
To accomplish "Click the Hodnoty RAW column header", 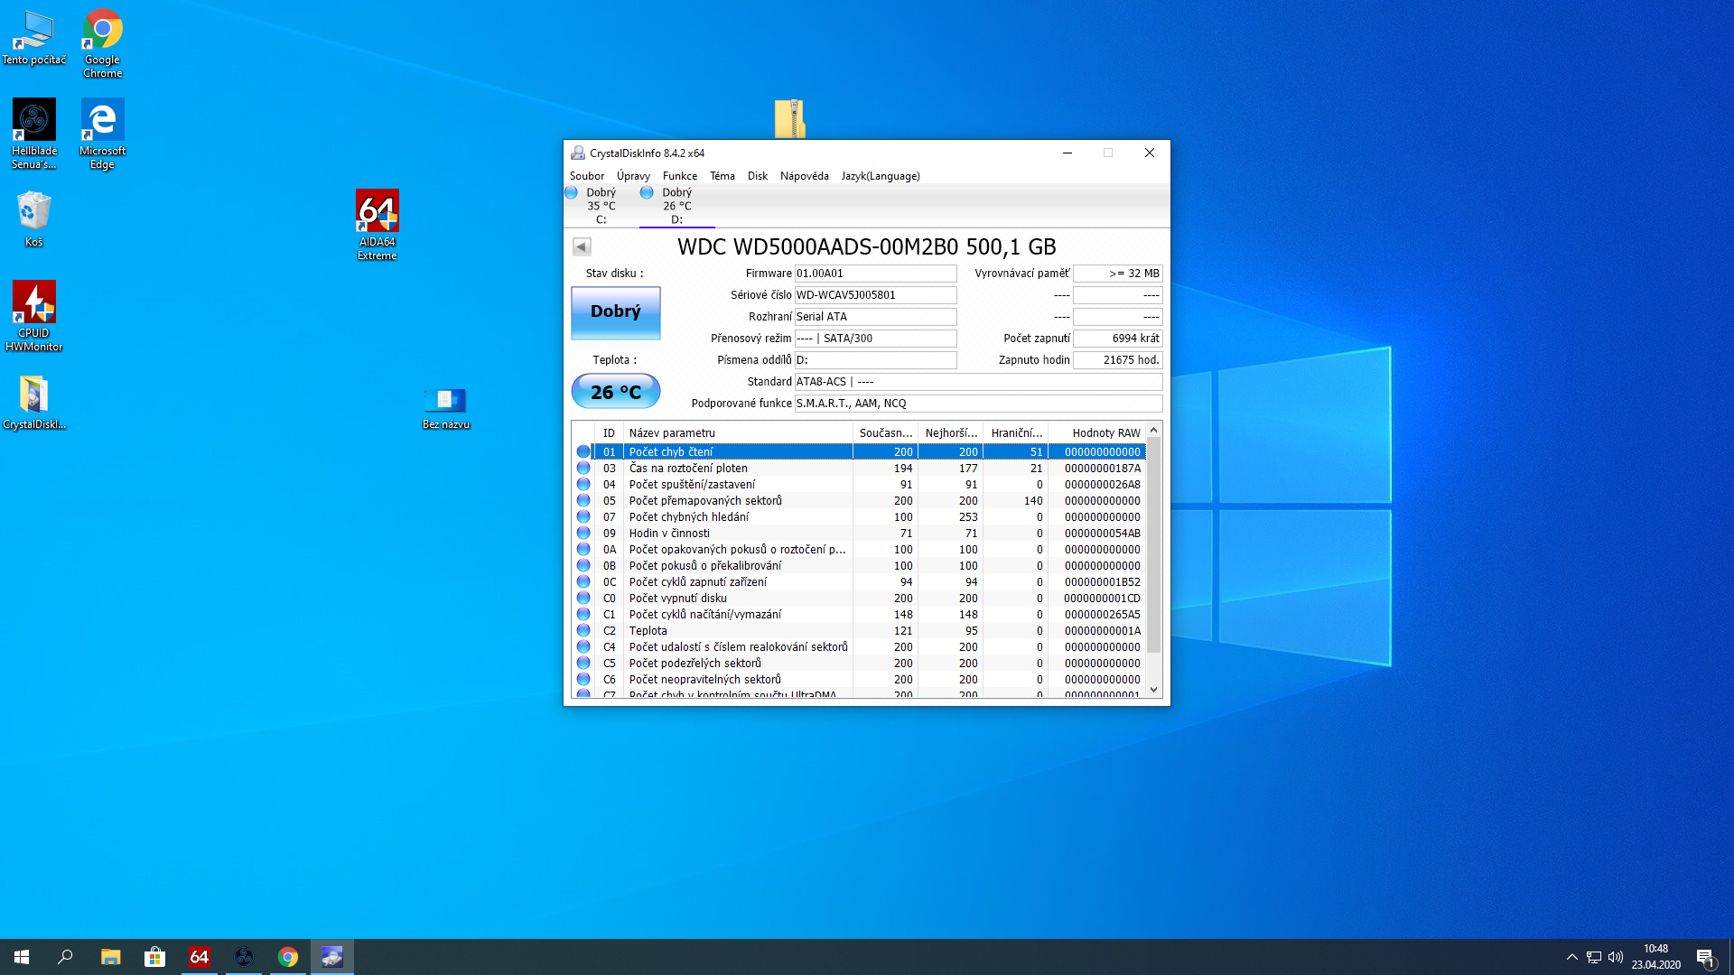I will pyautogui.click(x=1105, y=432).
